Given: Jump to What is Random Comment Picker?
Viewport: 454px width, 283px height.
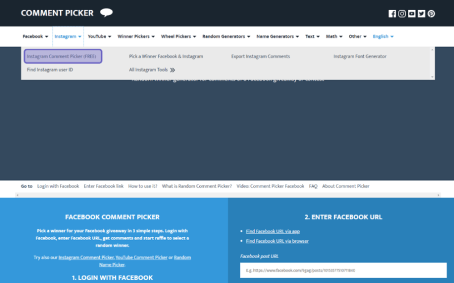Looking at the screenshot, I should pyautogui.click(x=196, y=186).
